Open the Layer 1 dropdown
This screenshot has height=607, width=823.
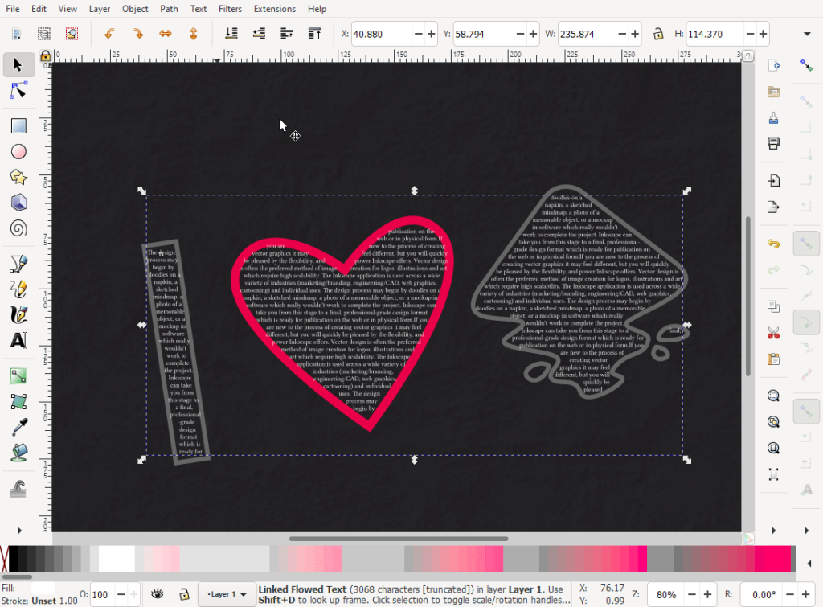(226, 593)
